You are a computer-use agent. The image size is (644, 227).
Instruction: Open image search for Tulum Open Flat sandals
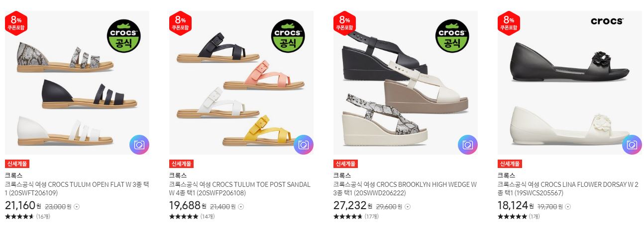click(x=139, y=145)
